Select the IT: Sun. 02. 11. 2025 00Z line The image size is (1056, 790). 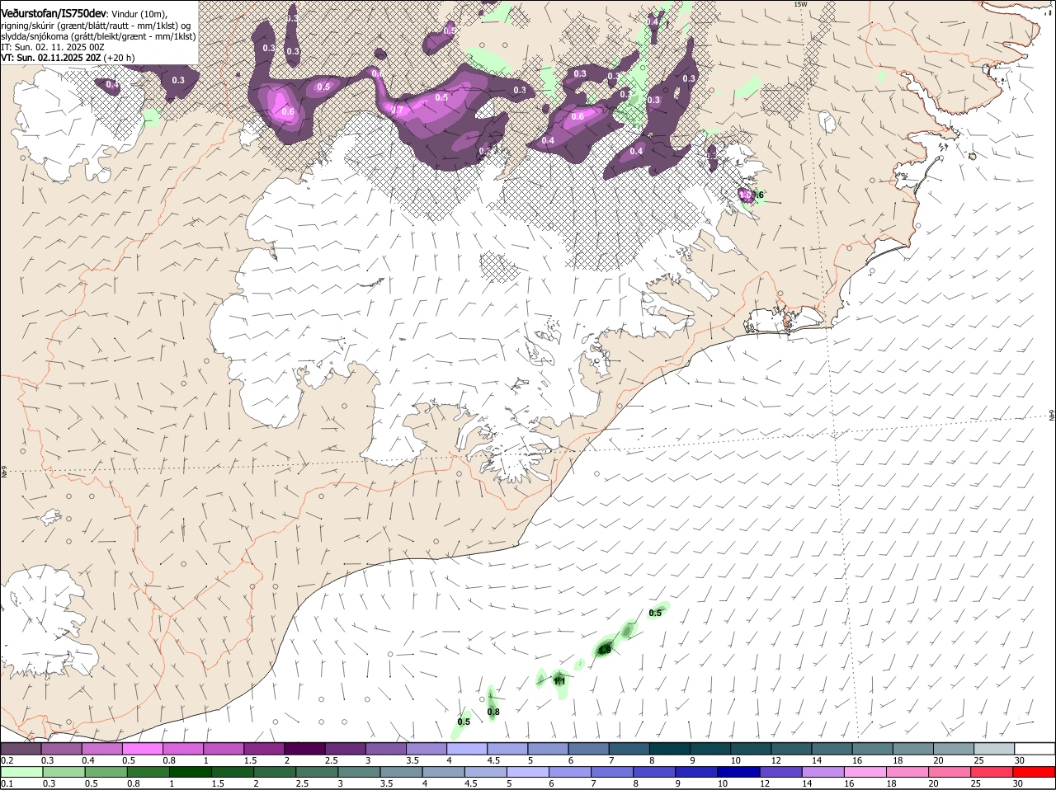tap(52, 47)
